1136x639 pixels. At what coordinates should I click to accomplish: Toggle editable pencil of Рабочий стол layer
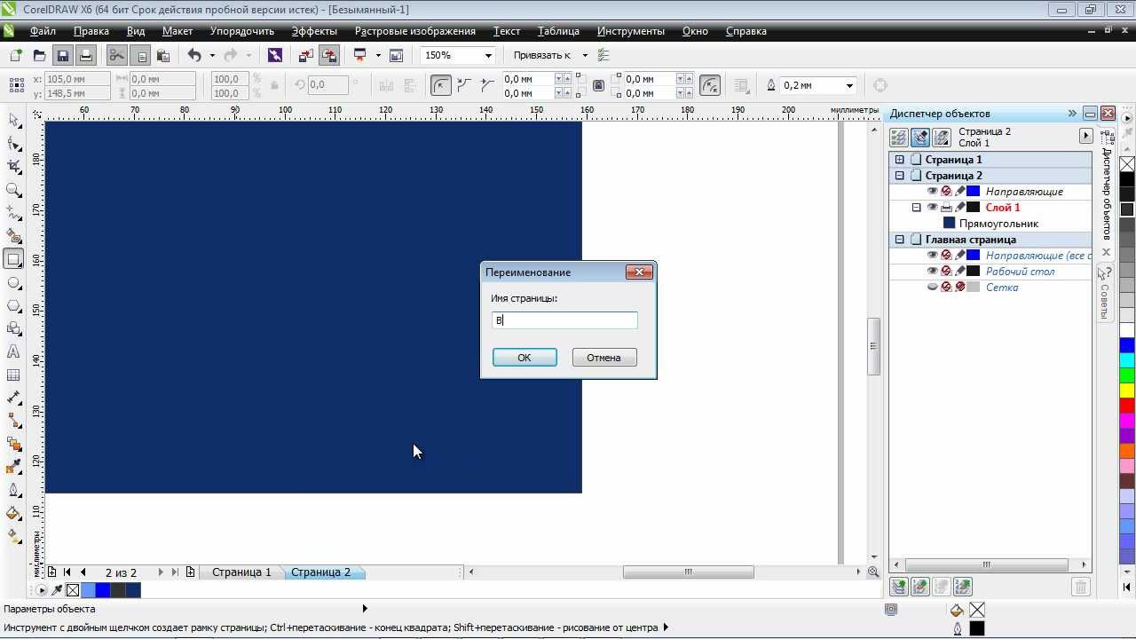click(x=959, y=272)
